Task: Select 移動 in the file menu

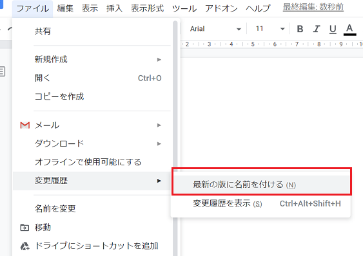Action: tap(92, 228)
